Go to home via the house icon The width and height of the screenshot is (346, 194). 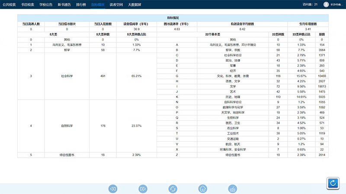202,189
